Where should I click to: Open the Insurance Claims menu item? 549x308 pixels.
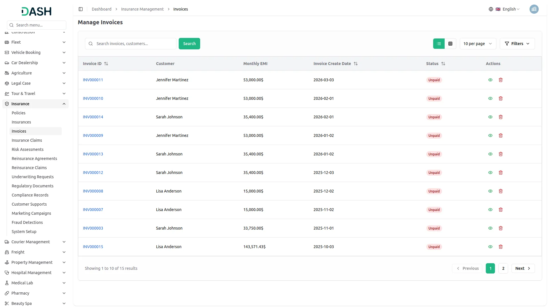[27, 140]
